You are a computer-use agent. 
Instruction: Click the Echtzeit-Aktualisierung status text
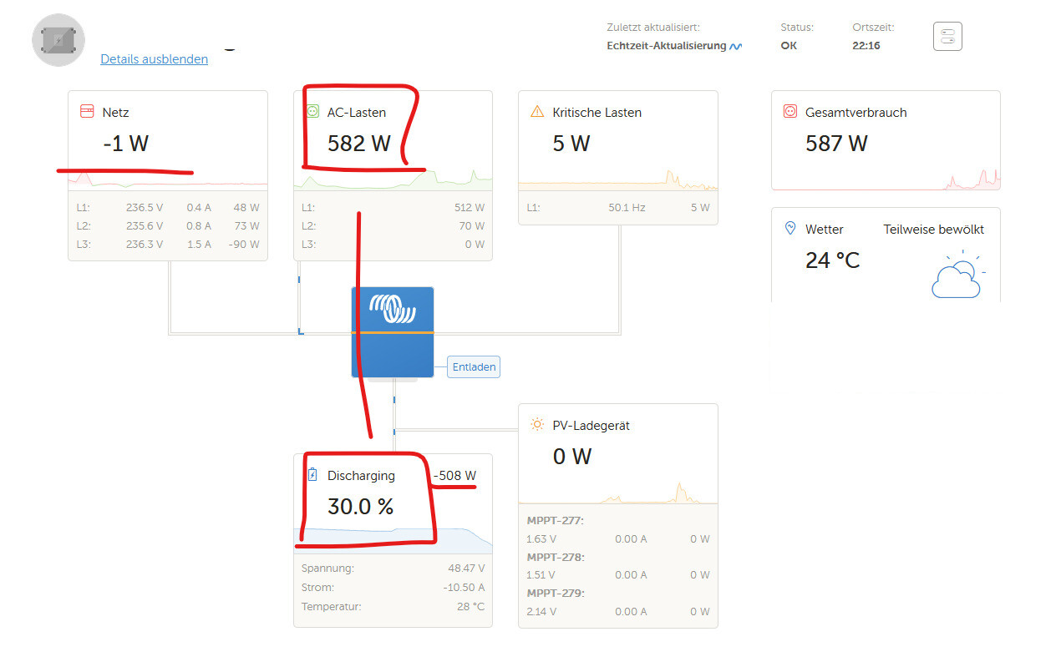coord(667,46)
